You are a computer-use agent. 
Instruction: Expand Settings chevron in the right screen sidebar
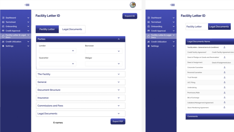pos(173,46)
